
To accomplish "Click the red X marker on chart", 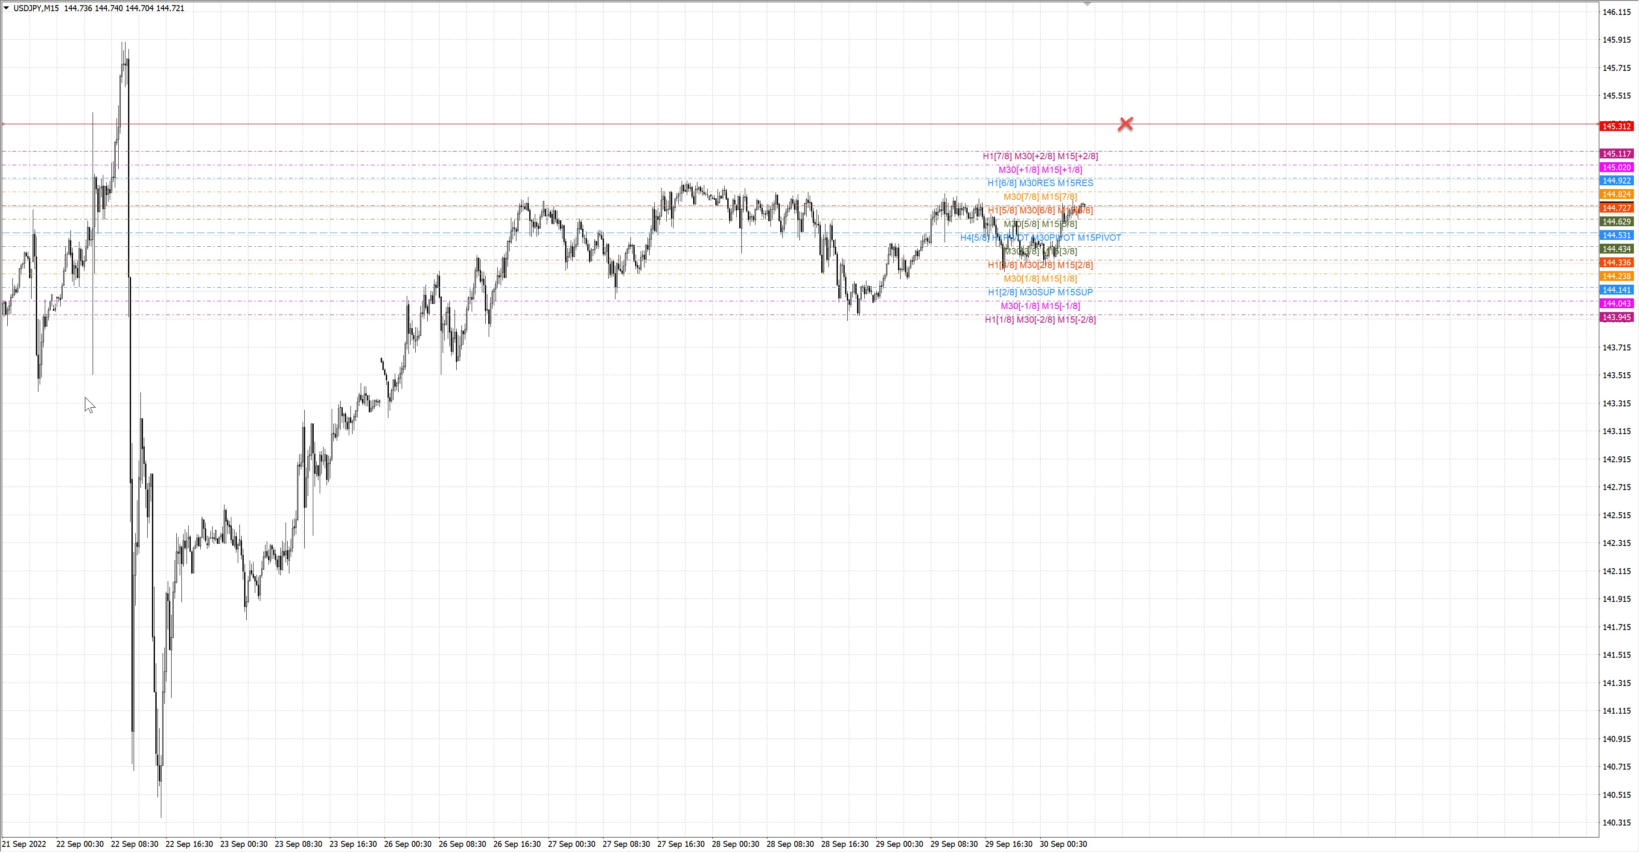I will [x=1125, y=124].
